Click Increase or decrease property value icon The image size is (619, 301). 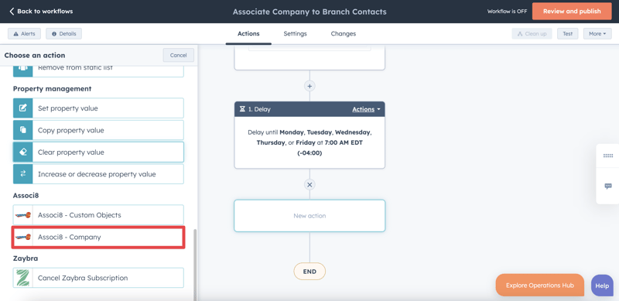coord(23,174)
